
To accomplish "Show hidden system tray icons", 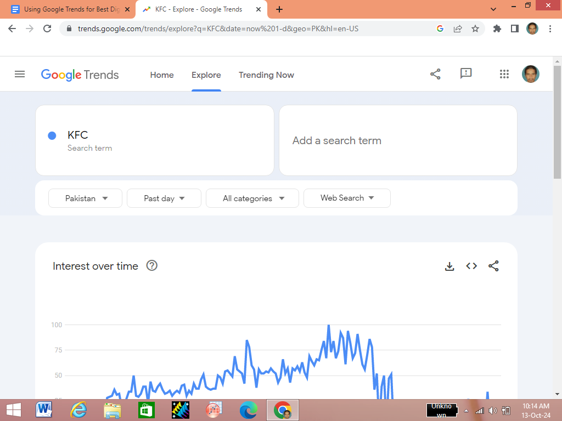I will point(467,411).
